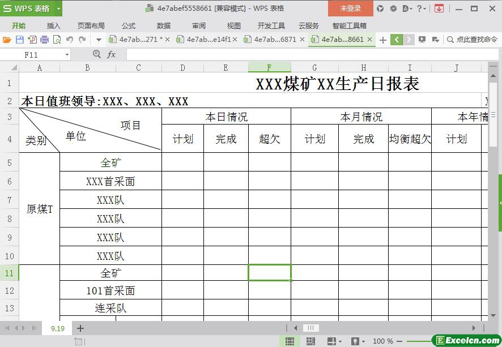Open the 开始 ribbon tab

(x=19, y=26)
